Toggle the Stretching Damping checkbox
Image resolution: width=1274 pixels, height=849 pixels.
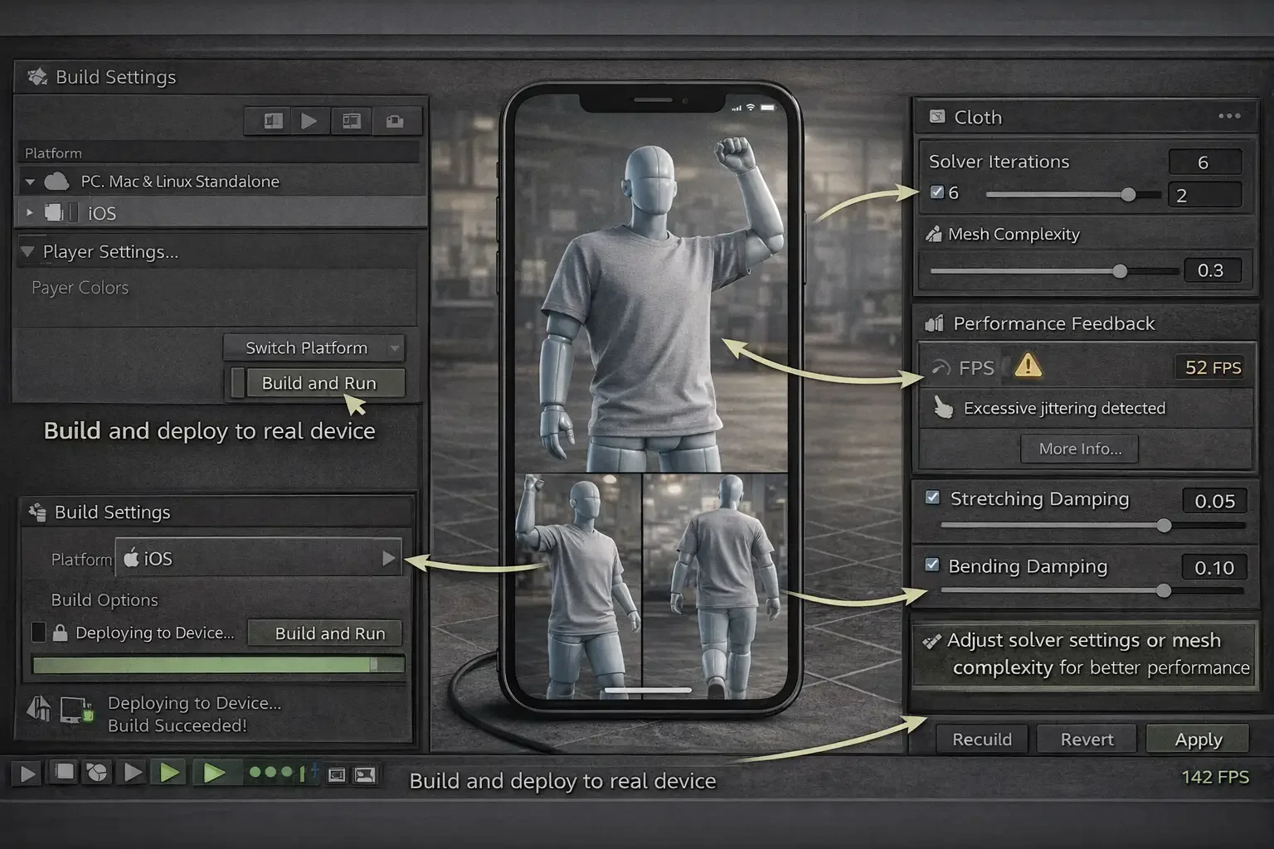(x=932, y=497)
